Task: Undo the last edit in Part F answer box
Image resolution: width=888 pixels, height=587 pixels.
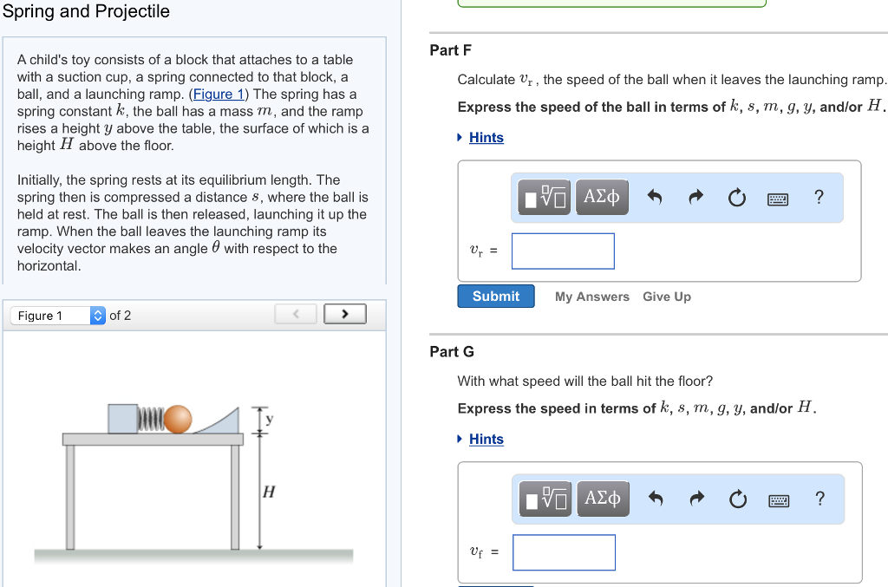Action: (x=654, y=197)
